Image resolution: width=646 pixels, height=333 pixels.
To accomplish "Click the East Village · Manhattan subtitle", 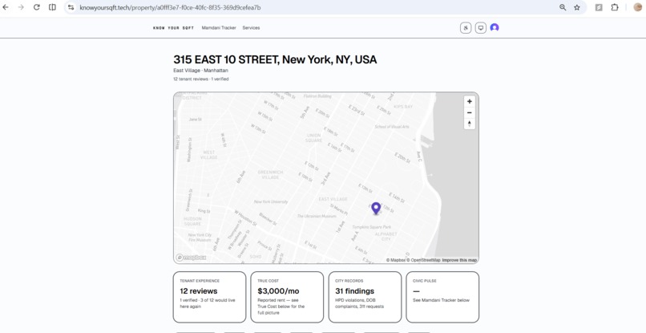I will coord(200,71).
